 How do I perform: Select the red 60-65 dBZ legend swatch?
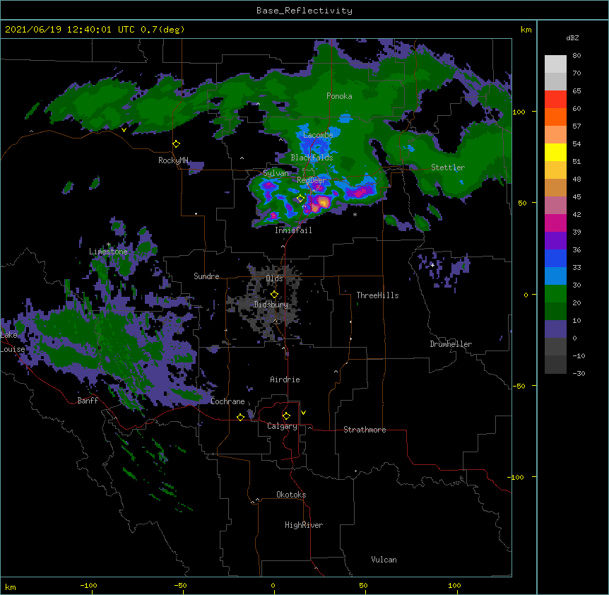coord(555,100)
